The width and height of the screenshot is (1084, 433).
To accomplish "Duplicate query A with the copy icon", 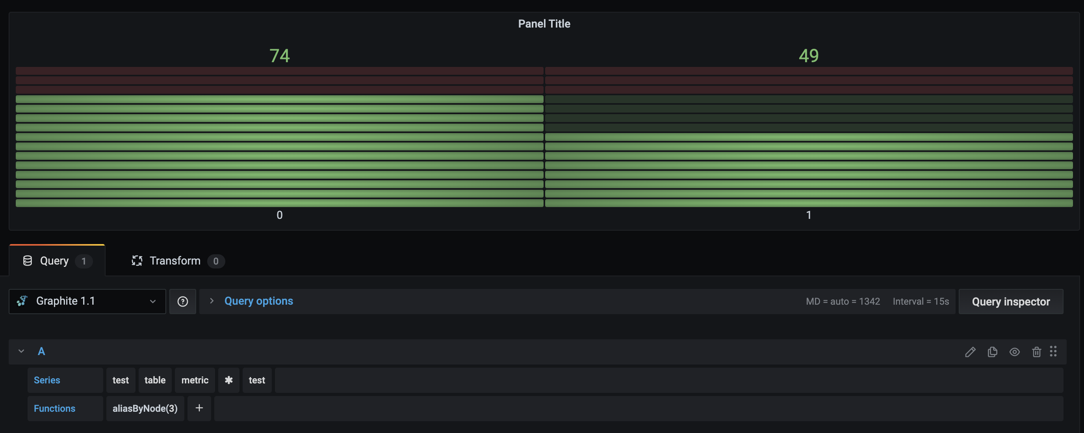I will point(992,352).
